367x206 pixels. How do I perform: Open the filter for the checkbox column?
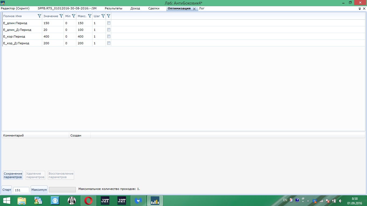coord(109,16)
